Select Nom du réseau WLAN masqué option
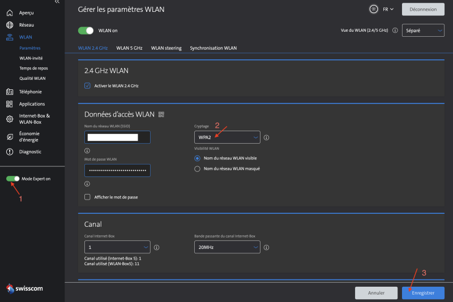Screen dimensions: 453x302 coord(197,169)
